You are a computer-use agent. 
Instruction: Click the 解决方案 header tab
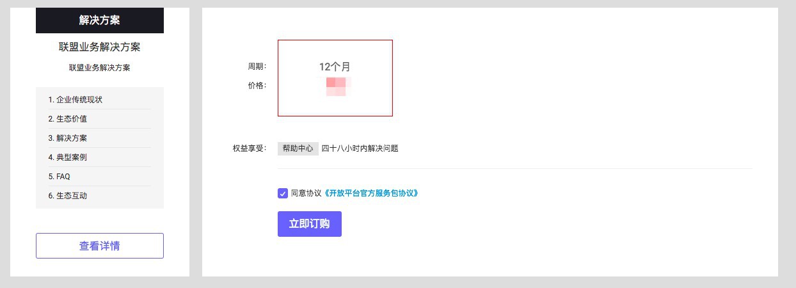[99, 20]
